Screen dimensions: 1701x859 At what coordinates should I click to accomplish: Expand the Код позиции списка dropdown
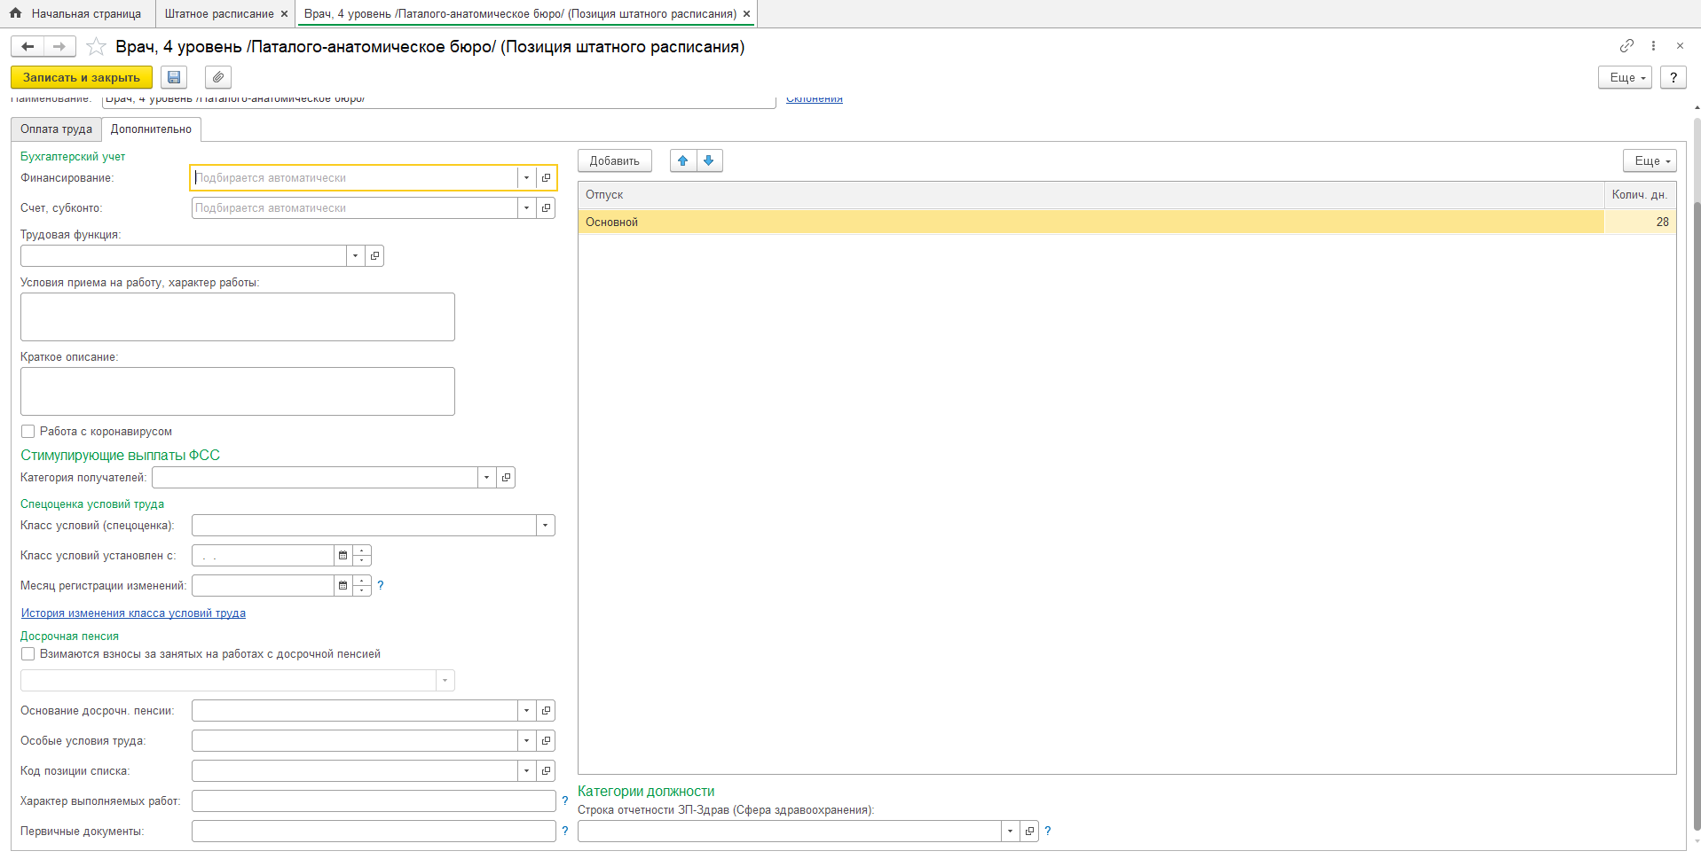click(x=527, y=771)
